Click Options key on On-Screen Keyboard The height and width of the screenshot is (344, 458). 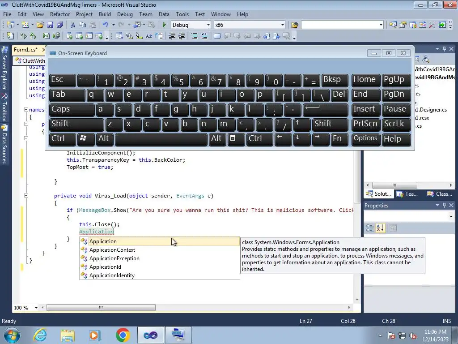(366, 139)
